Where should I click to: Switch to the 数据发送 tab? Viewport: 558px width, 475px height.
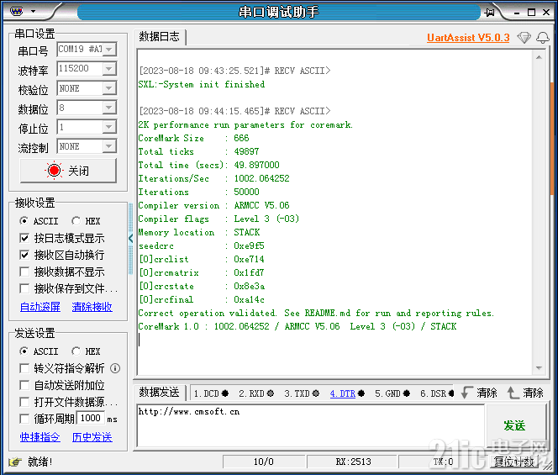[x=160, y=393]
